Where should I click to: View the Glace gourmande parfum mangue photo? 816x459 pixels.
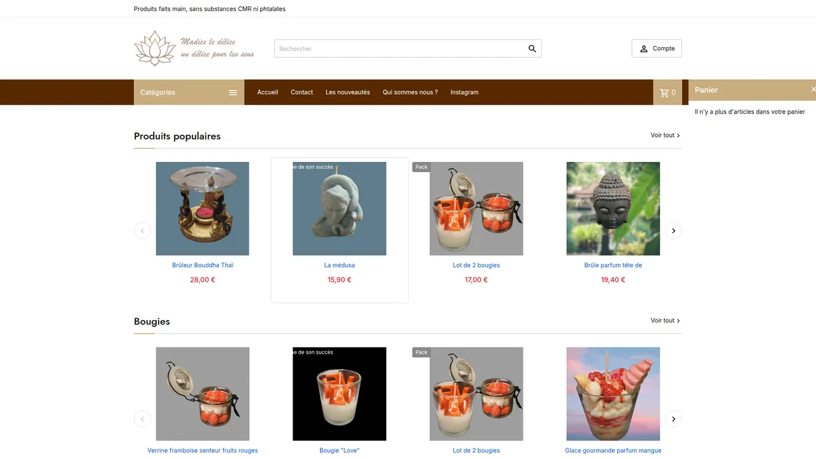click(613, 394)
